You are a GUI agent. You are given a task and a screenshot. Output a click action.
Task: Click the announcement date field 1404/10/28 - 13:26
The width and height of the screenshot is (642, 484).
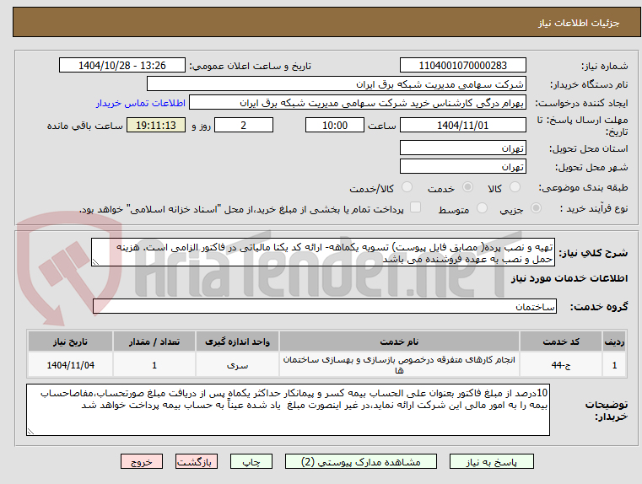pyautogui.click(x=122, y=65)
